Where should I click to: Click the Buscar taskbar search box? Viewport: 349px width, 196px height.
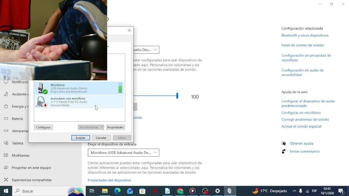point(49,191)
